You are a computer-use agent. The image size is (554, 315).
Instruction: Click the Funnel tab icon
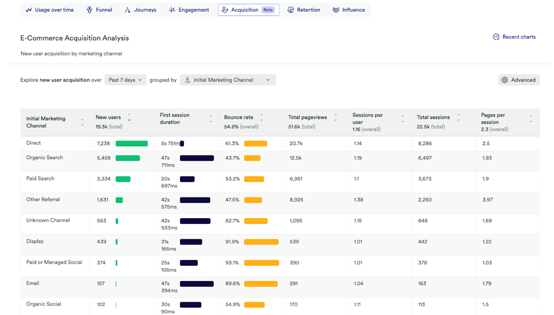click(90, 10)
